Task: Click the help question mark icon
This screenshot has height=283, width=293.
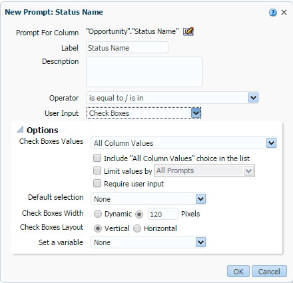Action: (x=272, y=13)
